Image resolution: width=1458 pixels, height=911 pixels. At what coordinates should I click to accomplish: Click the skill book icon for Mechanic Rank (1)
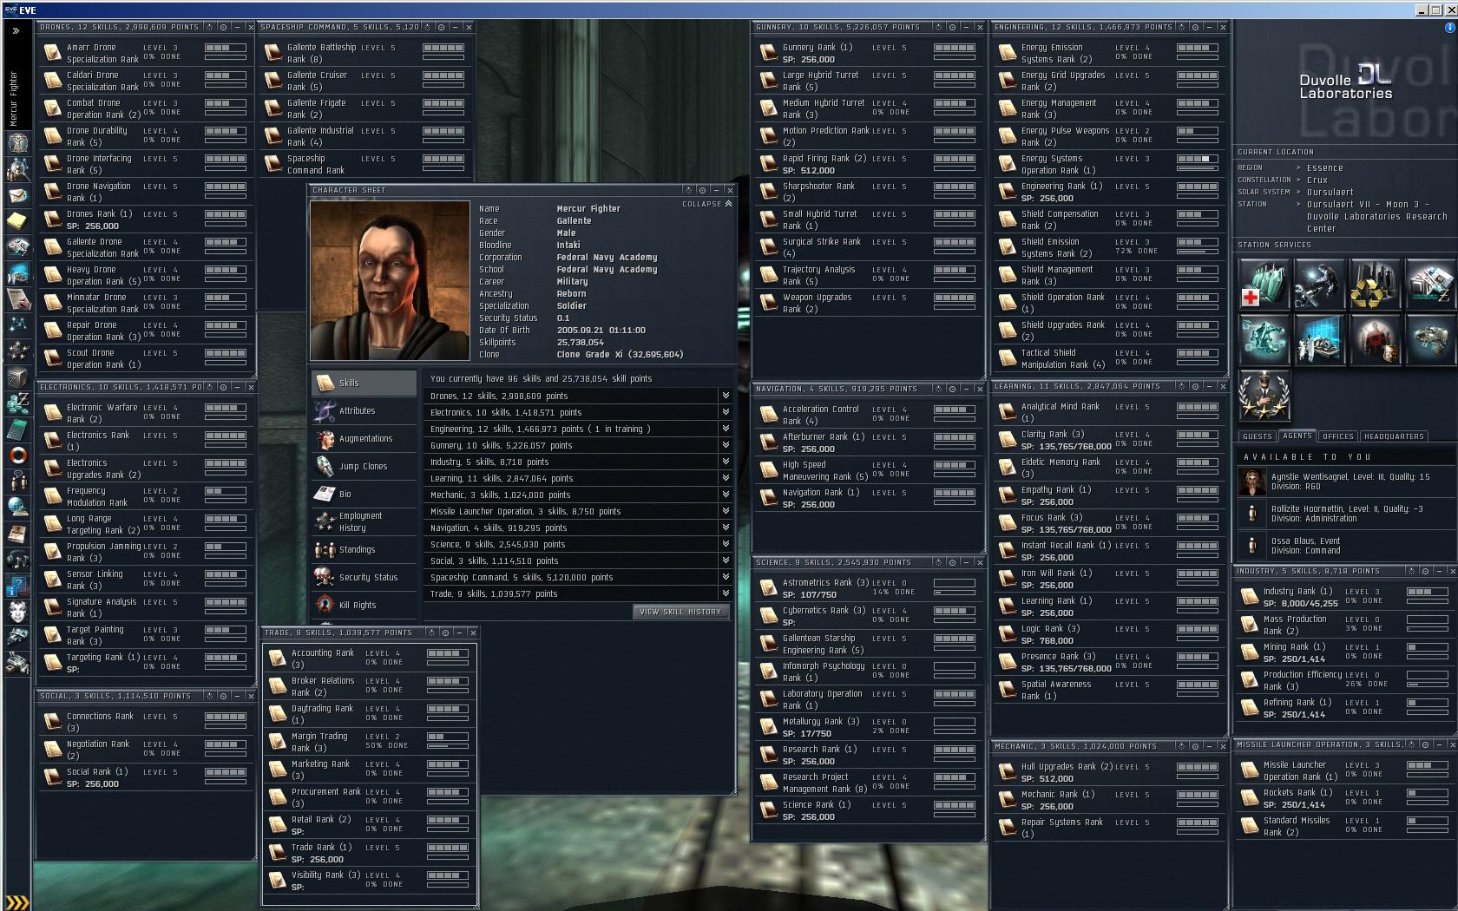point(1007,800)
